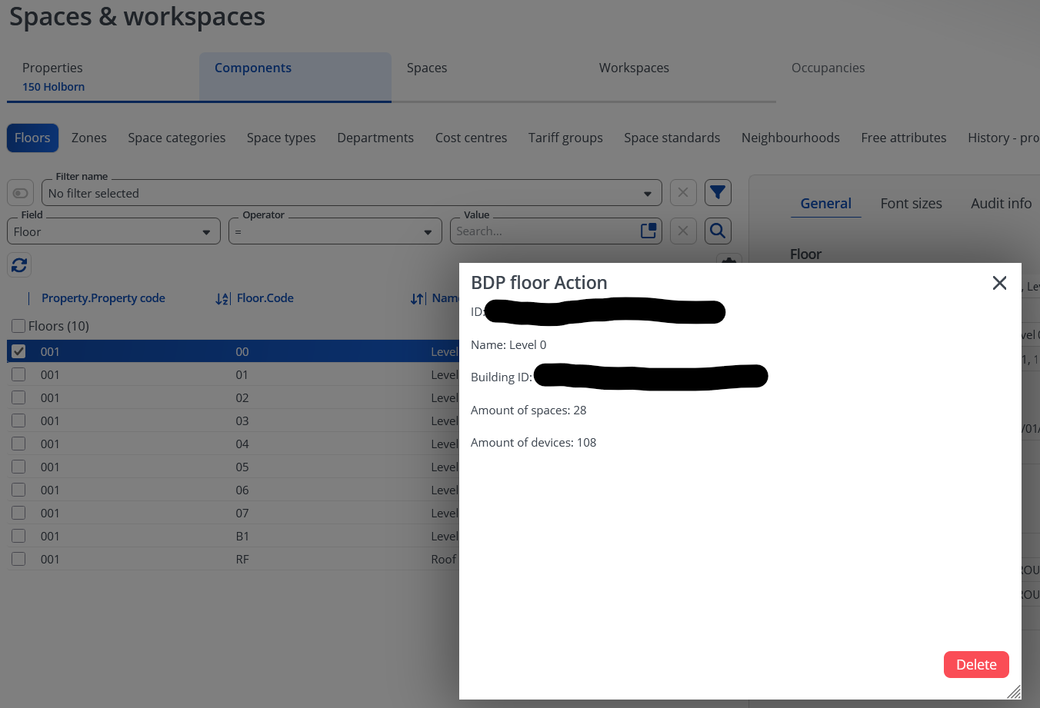Viewport: 1040px width, 708px height.
Task: Open value picker icon in Value field
Action: tap(649, 231)
